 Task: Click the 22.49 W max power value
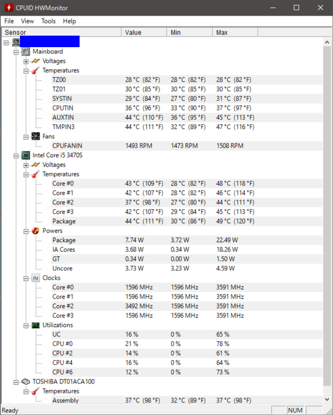227,240
